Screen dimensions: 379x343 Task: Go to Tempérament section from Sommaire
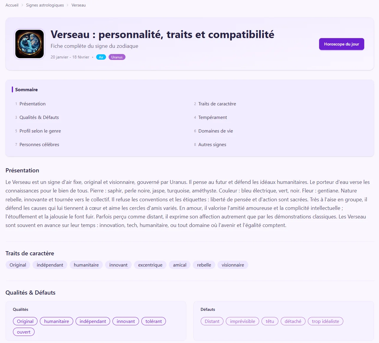[x=213, y=117]
